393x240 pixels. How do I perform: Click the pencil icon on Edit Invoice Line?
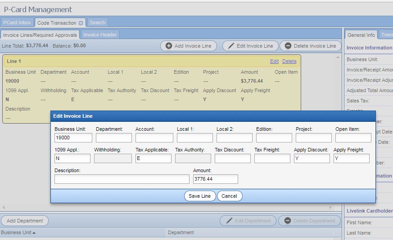[x=231, y=46]
